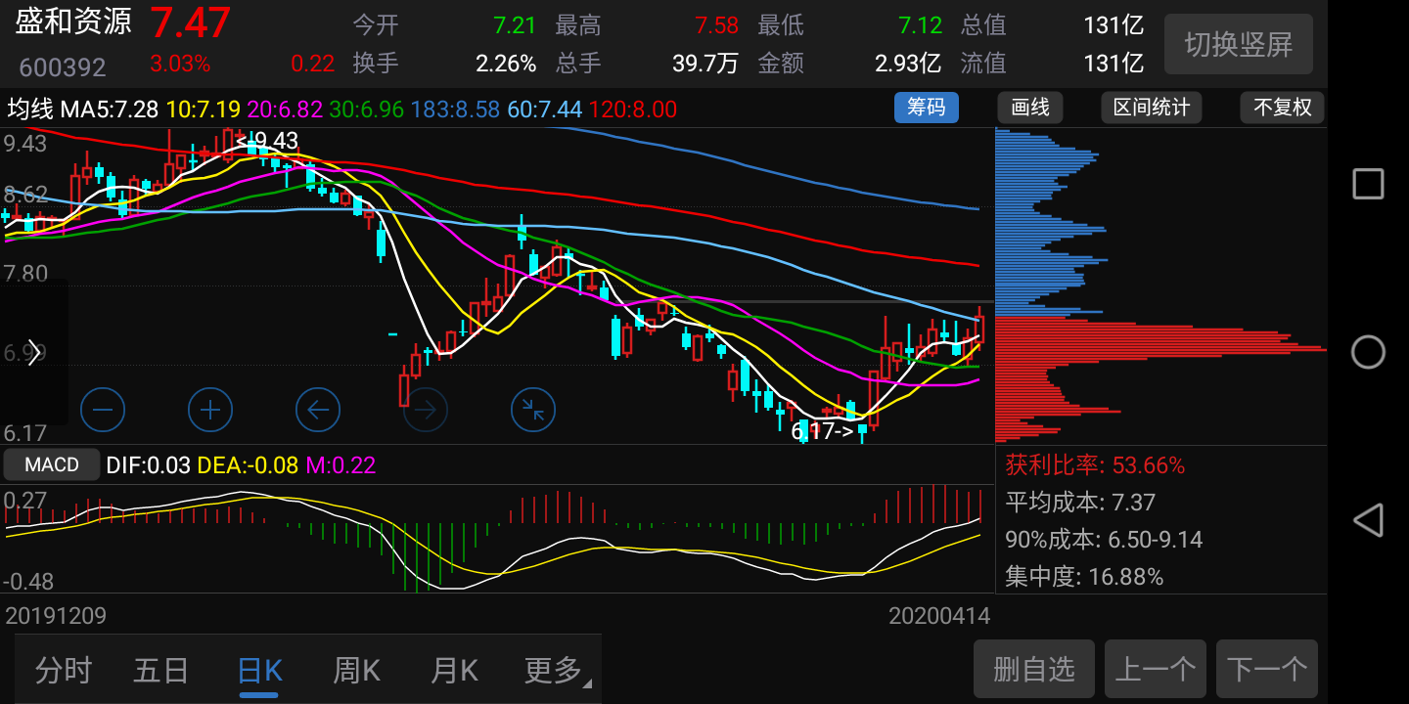This screenshot has width=1409, height=704.
Task: Tap the 集中度: 16.88% line
Action: point(1084,577)
